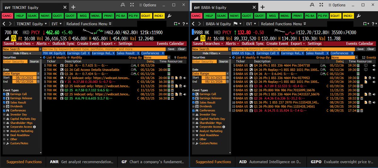The height and width of the screenshot is (168, 378).
Task: Open New Search dropdown in BABA-W window
Action: pos(211,49)
